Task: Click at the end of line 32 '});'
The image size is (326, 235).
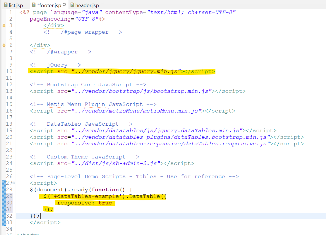Action: 40,216
